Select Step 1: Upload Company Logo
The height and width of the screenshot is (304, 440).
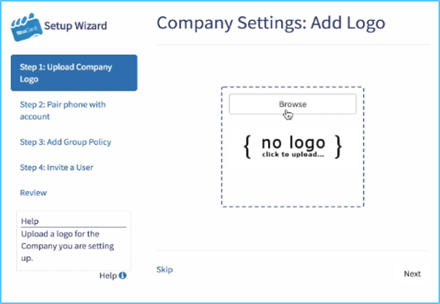(74, 73)
